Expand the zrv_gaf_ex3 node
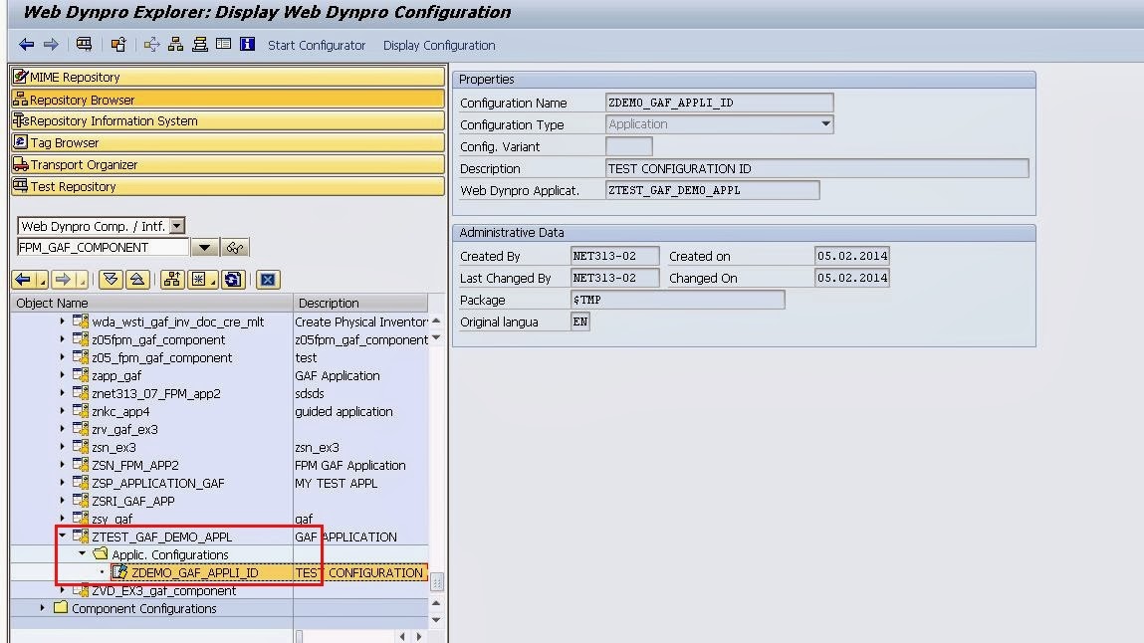 tap(62, 429)
